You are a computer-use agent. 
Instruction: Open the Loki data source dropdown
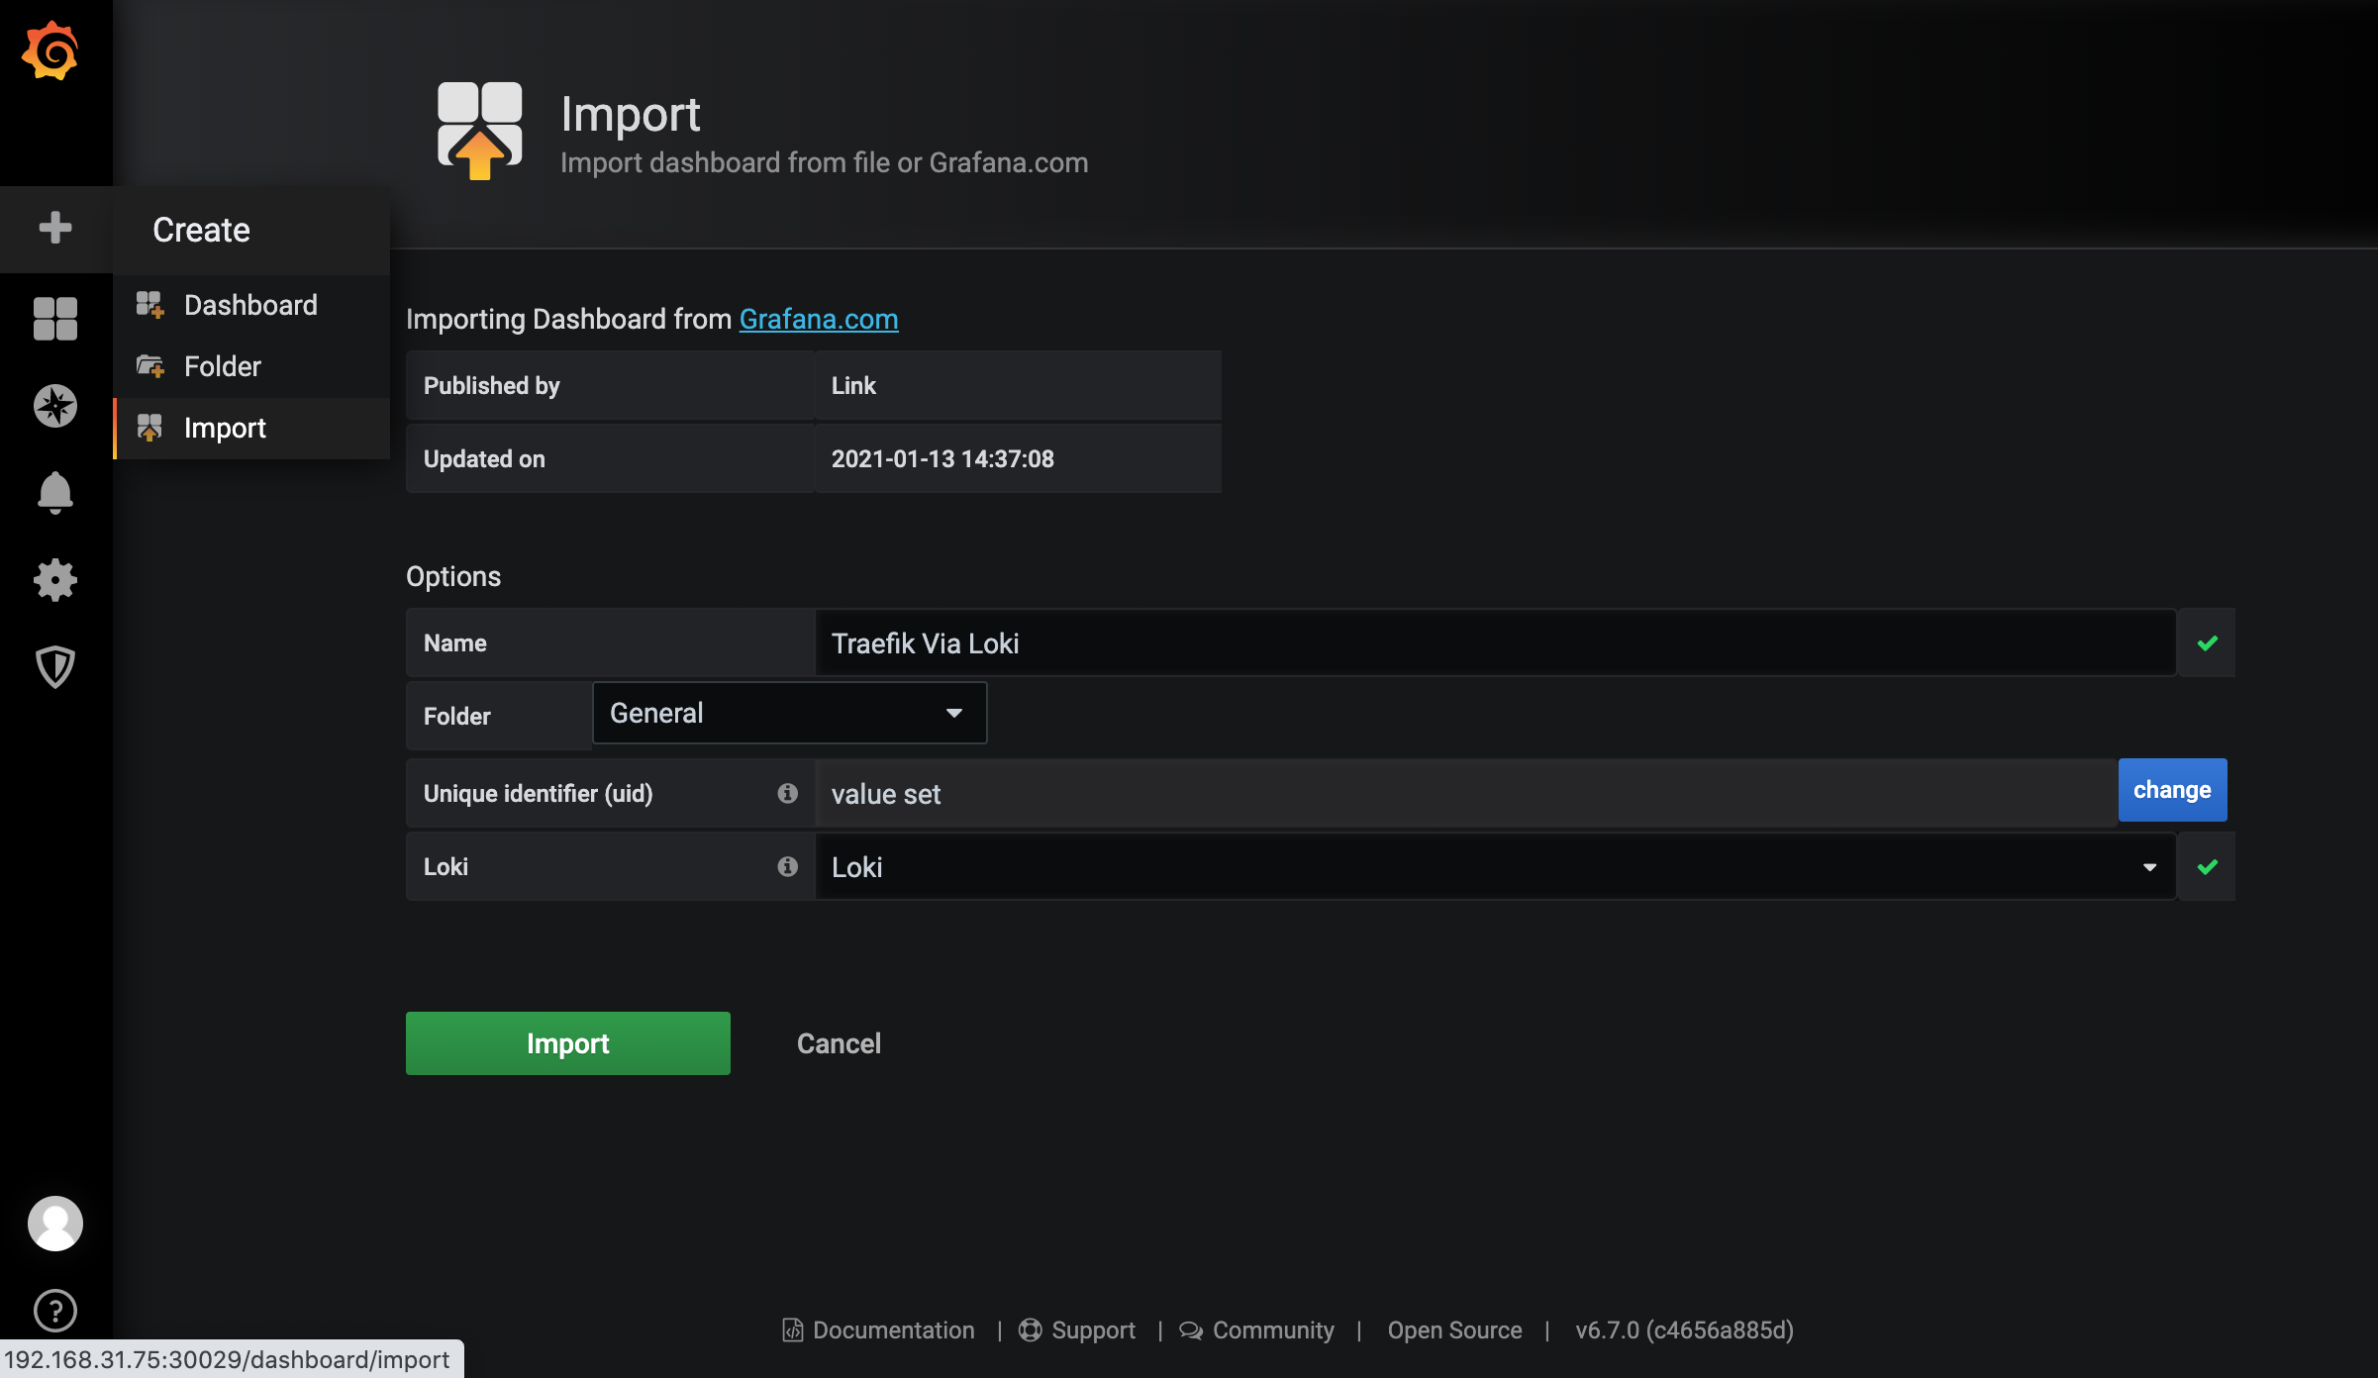(x=1495, y=867)
